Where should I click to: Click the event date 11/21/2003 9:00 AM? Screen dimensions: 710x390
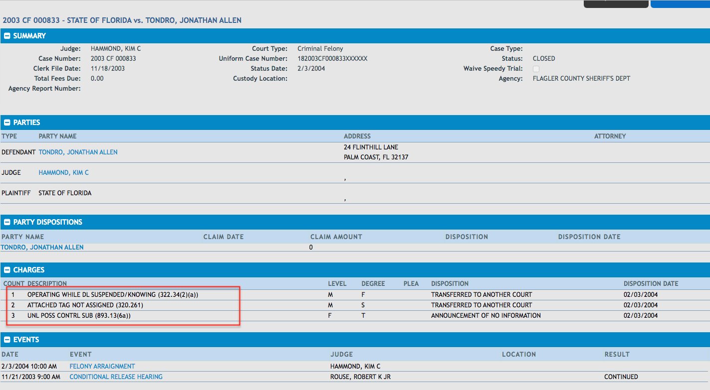point(30,377)
